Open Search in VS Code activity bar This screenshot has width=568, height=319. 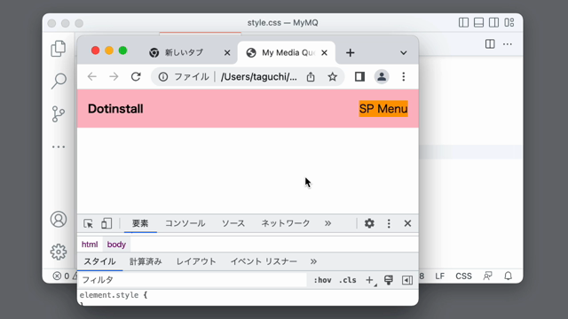coord(59,81)
